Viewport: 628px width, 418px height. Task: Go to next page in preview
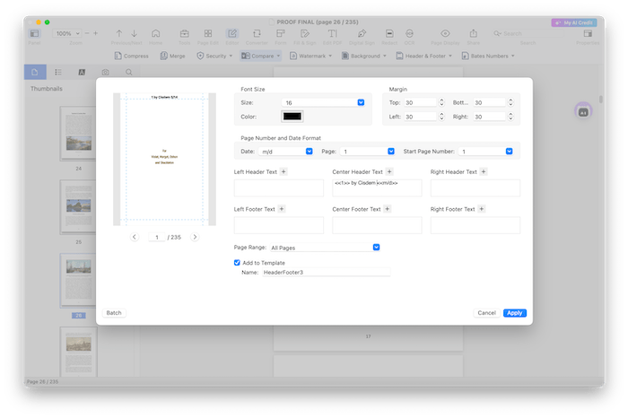196,237
